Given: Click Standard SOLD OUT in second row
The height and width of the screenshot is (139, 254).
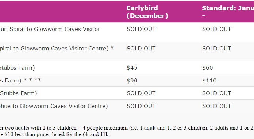Looking at the screenshot, I should coord(216,49).
